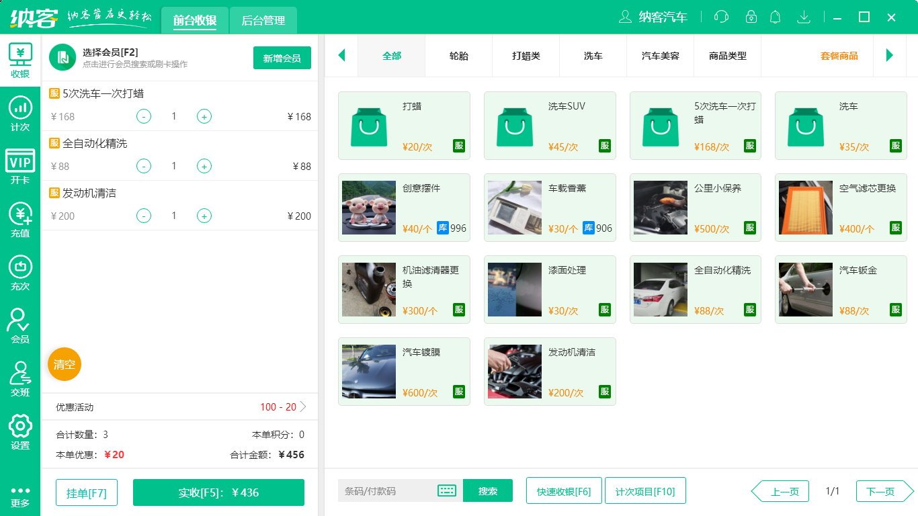Add the 打蜡 ¥20/次 product card
The height and width of the screenshot is (516, 918).
point(404,126)
